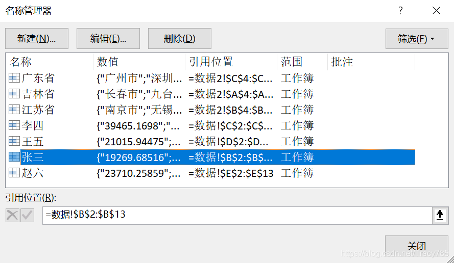This screenshot has height=263, width=454.
Task: Click the 引用位置 reference input field
Action: pyautogui.click(x=237, y=215)
